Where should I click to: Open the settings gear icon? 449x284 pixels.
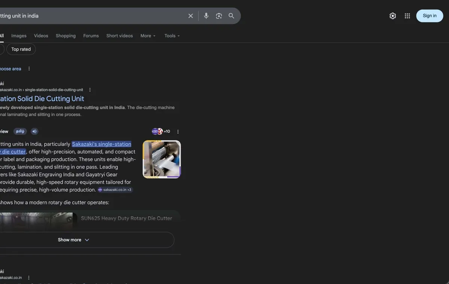point(393,16)
